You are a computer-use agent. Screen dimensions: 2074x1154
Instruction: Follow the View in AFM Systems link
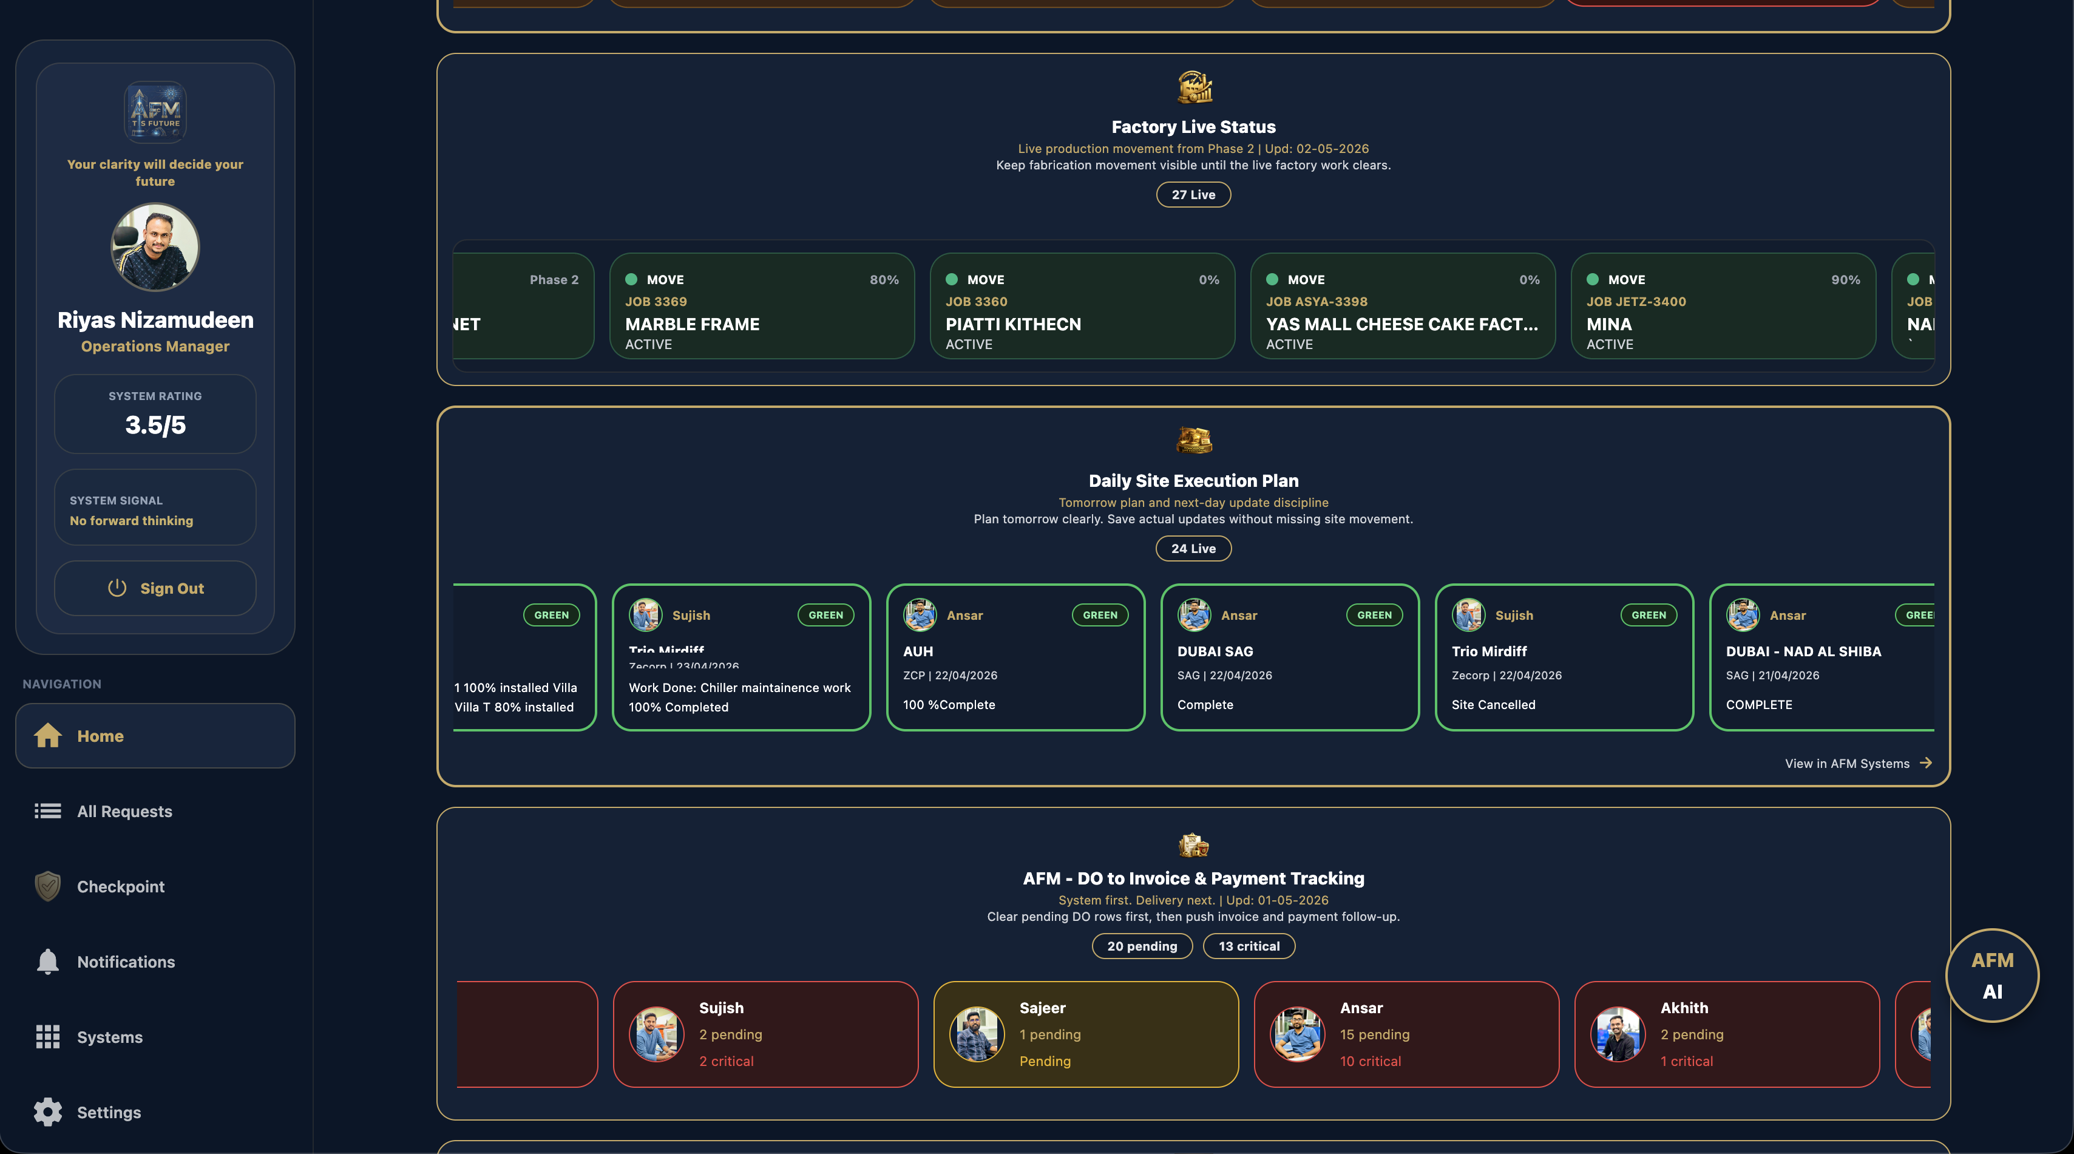coord(1859,764)
